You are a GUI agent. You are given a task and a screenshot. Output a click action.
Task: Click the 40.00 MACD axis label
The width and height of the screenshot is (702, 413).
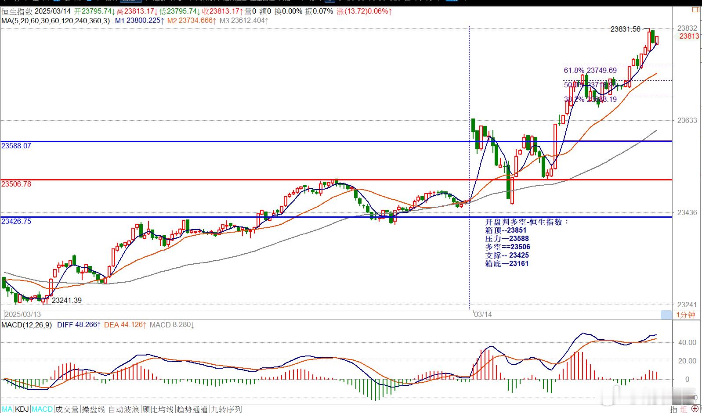(687, 342)
